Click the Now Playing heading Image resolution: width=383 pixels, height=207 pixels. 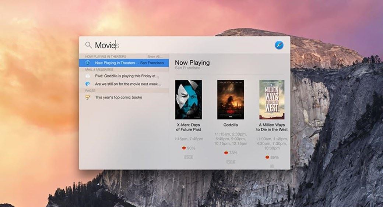[192, 63]
